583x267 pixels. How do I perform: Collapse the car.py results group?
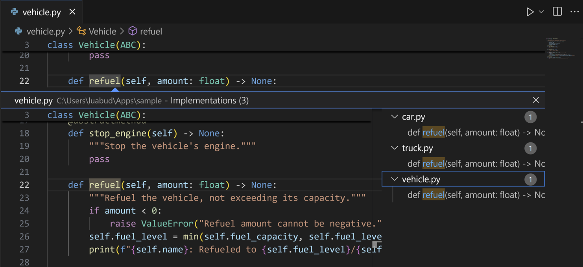point(395,117)
